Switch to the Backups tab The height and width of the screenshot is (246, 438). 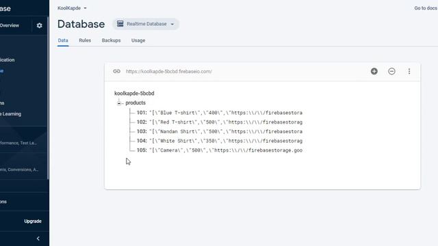coord(111,40)
